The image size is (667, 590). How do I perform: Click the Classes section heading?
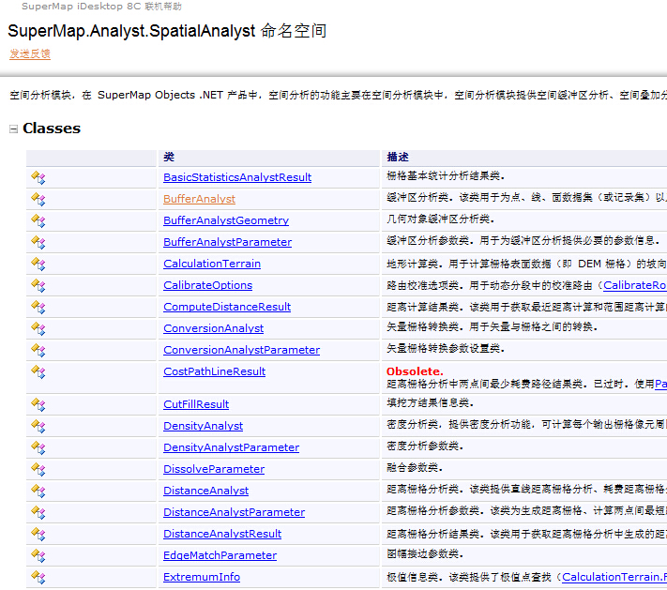52,129
